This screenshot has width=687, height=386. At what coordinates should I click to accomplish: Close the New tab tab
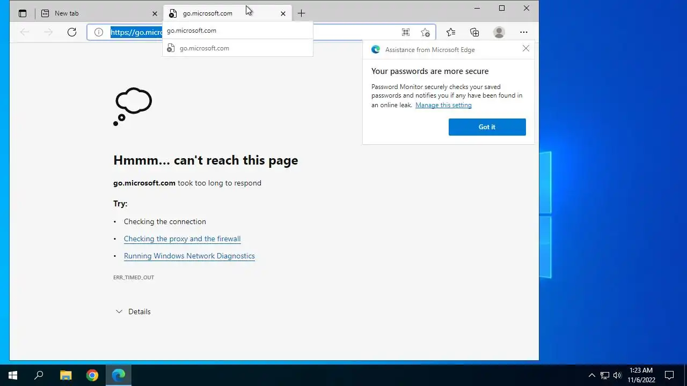(x=155, y=13)
